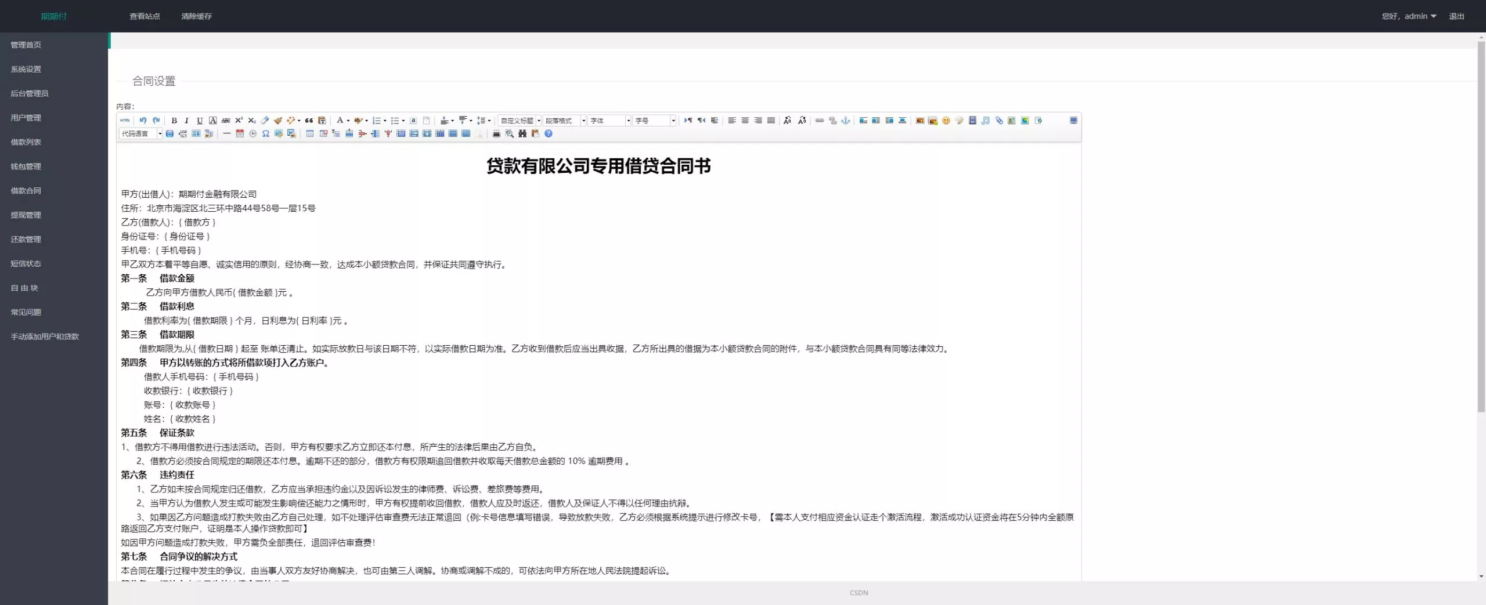This screenshot has height=605, width=1486.
Task: Open font color dropdown arrow
Action: point(348,121)
